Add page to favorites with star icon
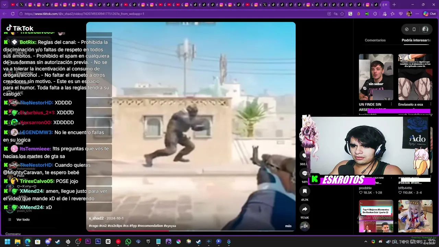Screen dimensions: 439x247 342,14
